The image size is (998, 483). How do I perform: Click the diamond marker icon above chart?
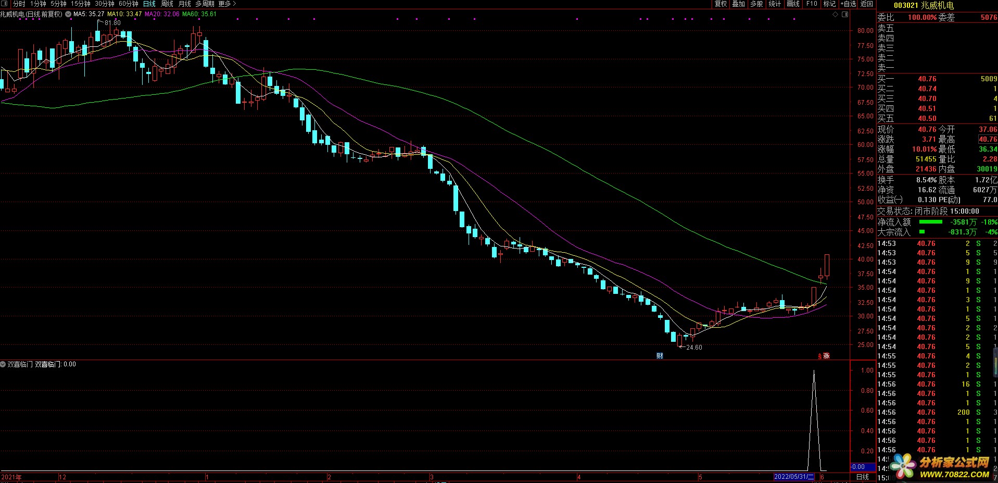click(x=836, y=15)
